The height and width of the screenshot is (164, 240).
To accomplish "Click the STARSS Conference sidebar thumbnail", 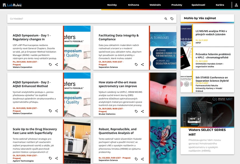I will pos(186,82).
